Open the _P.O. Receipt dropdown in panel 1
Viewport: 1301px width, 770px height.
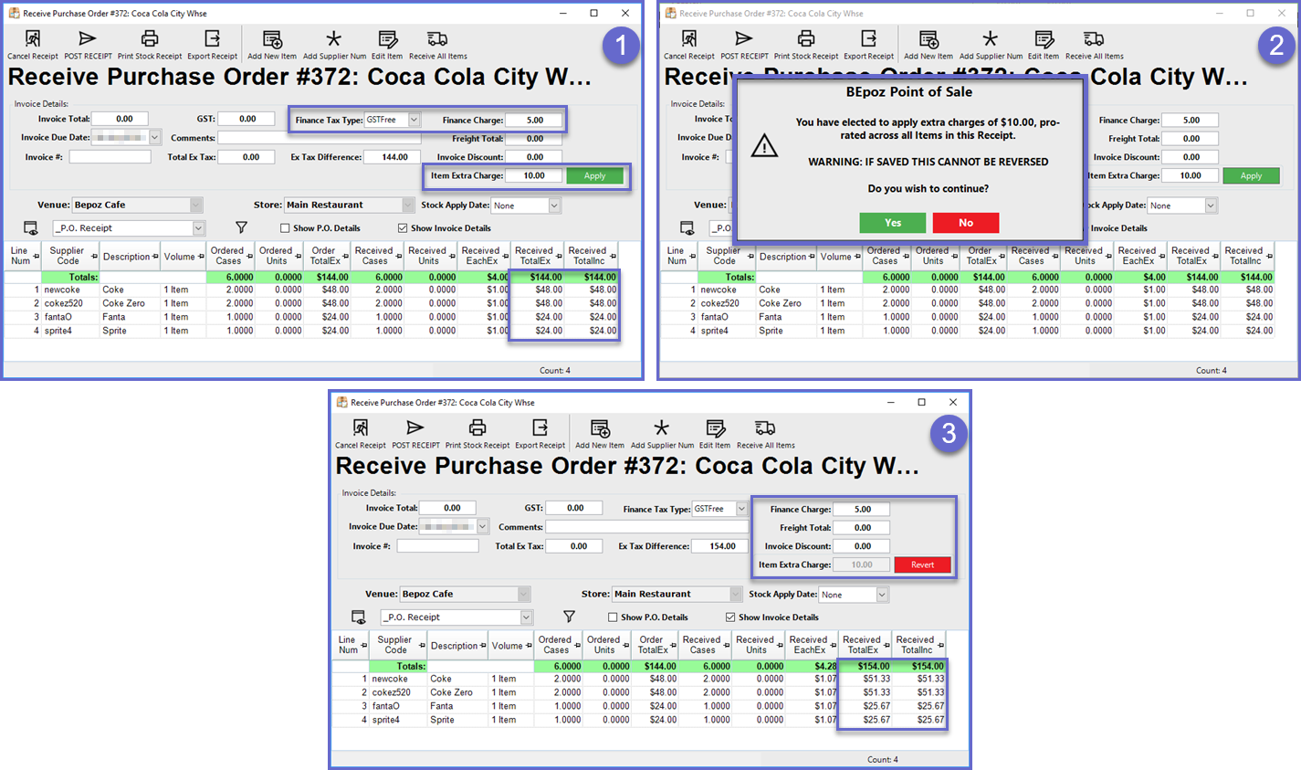[198, 228]
